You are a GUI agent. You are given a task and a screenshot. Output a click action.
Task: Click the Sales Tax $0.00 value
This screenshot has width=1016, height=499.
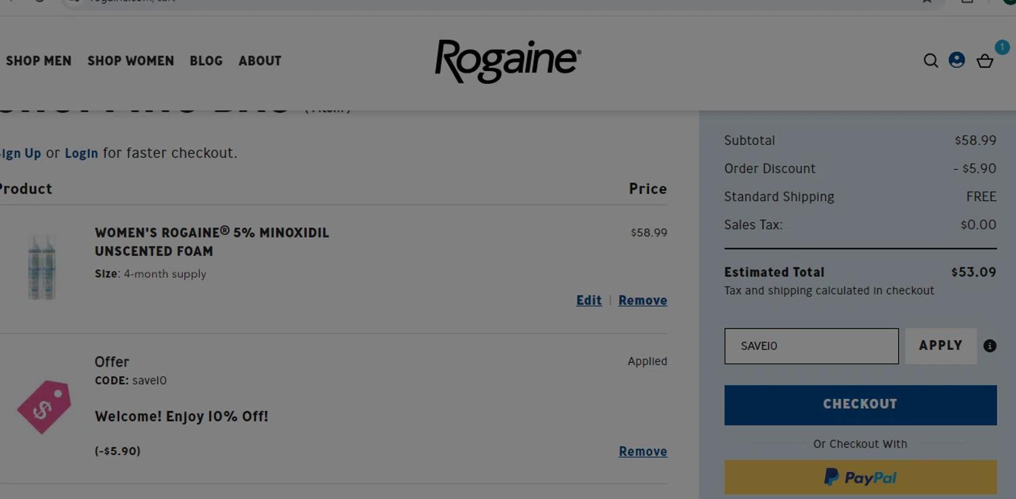(x=978, y=225)
